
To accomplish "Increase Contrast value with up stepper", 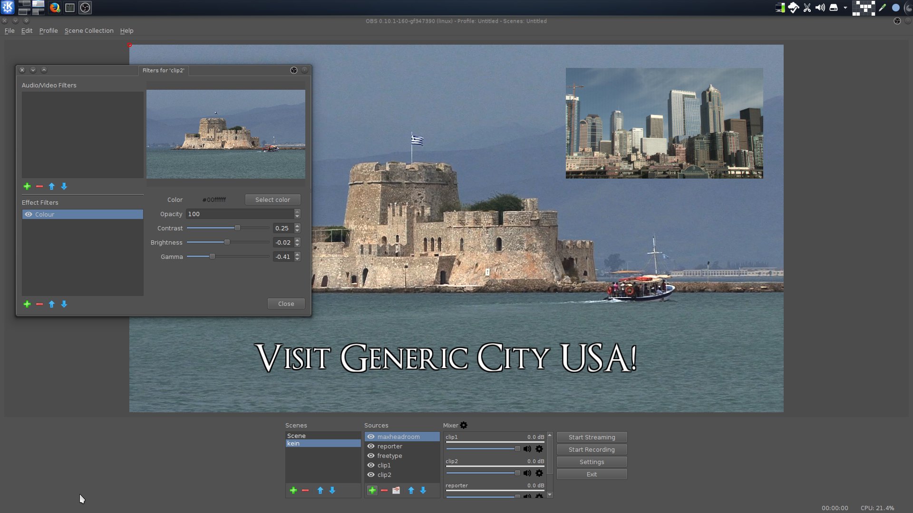I will tap(297, 226).
